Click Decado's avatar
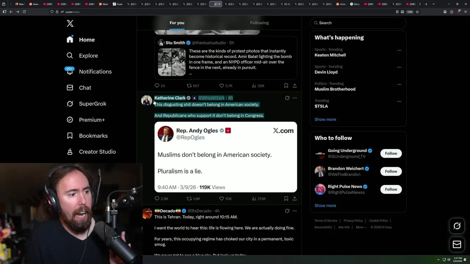 (x=147, y=213)
